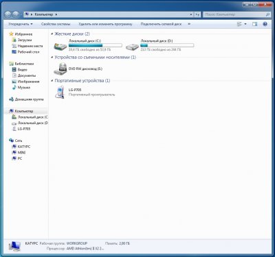Go forward with the Forward arrow button

(16, 14)
